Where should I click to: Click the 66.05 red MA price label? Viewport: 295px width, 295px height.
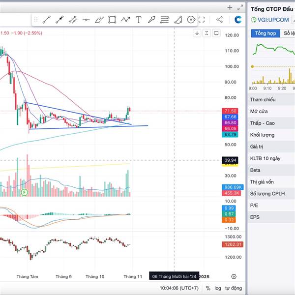[x=230, y=128]
